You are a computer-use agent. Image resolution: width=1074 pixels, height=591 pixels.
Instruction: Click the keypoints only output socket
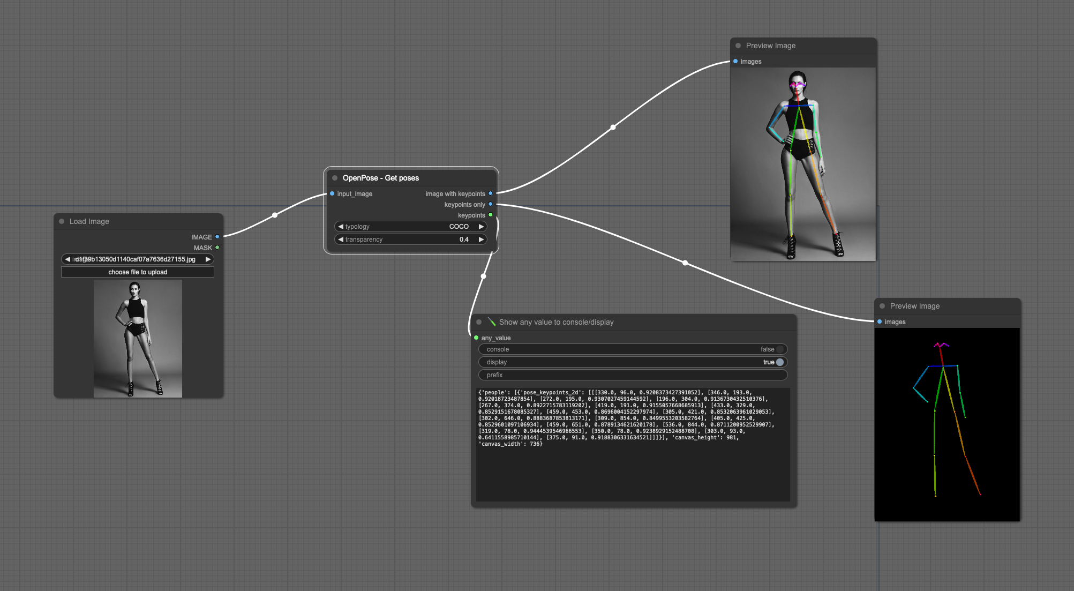490,204
